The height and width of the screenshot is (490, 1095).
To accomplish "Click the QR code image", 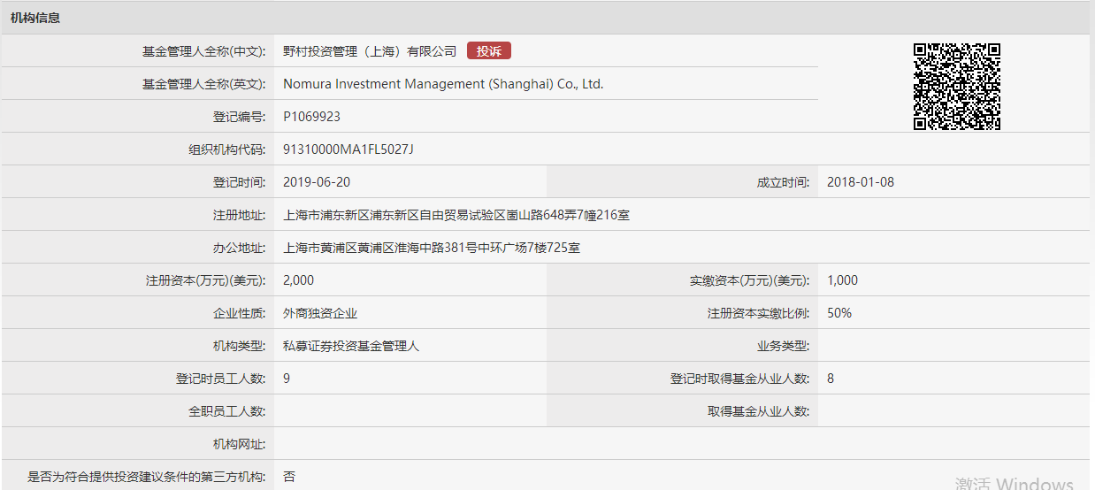I will click(957, 87).
